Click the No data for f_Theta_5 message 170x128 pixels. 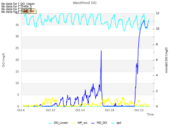[16, 6]
